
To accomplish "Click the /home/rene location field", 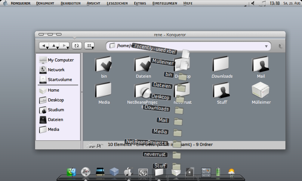I will point(188,46).
